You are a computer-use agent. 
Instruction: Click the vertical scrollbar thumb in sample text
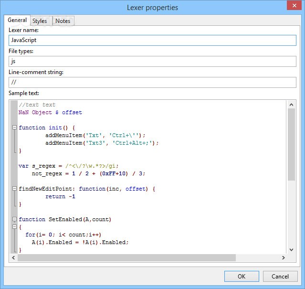[291, 143]
